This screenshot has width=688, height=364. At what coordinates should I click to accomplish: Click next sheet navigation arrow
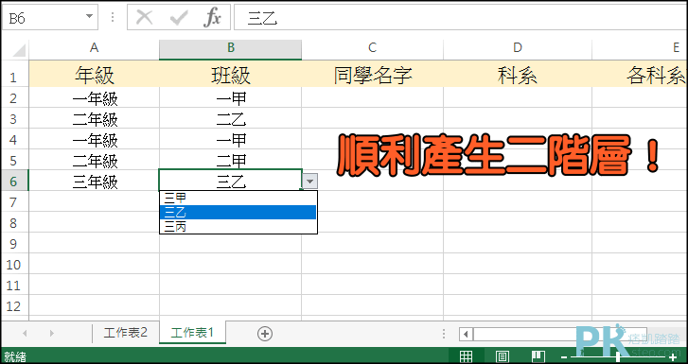pyautogui.click(x=51, y=334)
